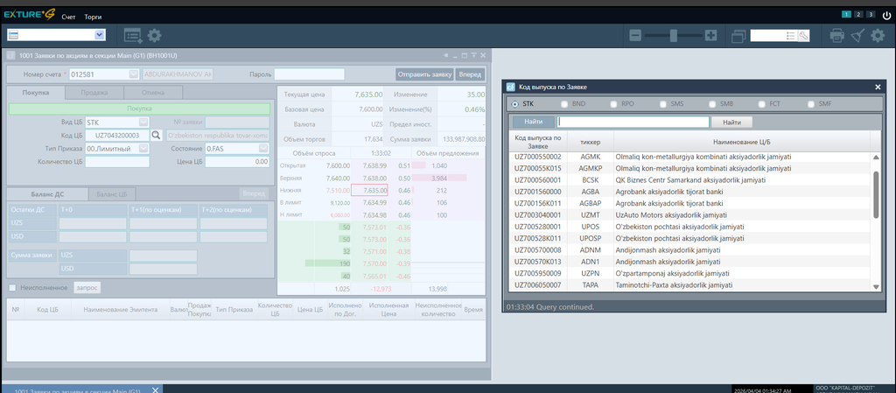The height and width of the screenshot is (393, 896).
Task: Click the pin icon in 1001 window title bar
Action: click(446, 55)
